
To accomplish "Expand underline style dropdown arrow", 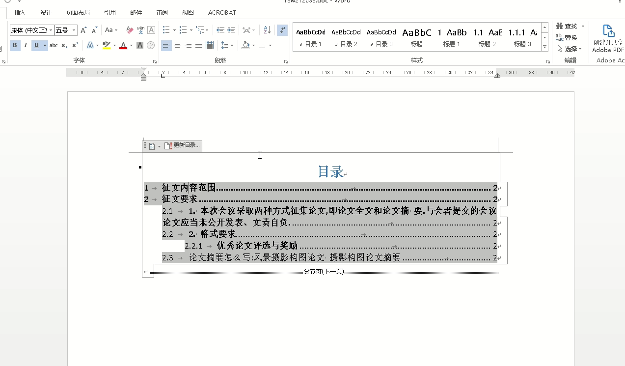I will [x=45, y=45].
